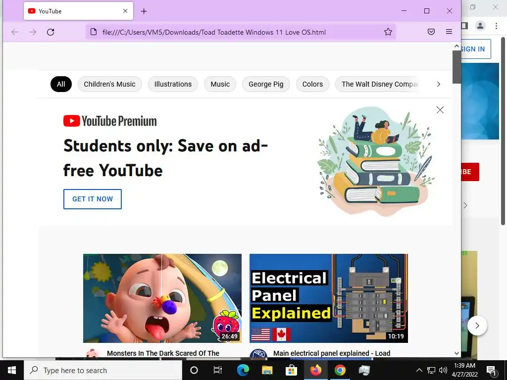Select the Colors filter chip

[312, 84]
